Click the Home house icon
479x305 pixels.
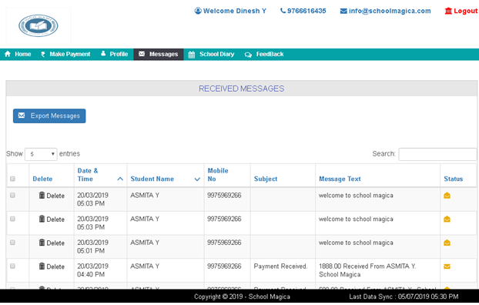tap(8, 54)
